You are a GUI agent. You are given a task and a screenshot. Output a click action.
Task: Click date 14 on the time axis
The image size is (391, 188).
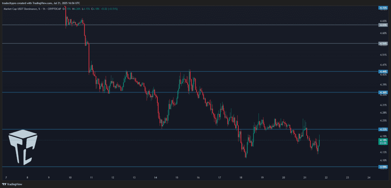coord(155,178)
